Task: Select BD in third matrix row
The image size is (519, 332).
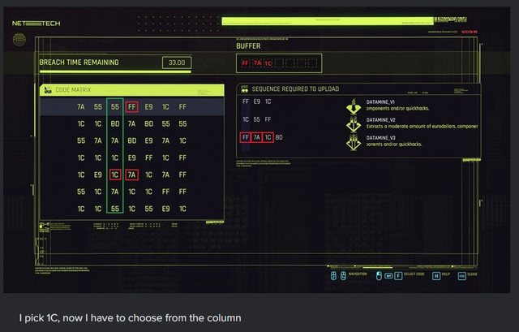Action: click(131, 140)
